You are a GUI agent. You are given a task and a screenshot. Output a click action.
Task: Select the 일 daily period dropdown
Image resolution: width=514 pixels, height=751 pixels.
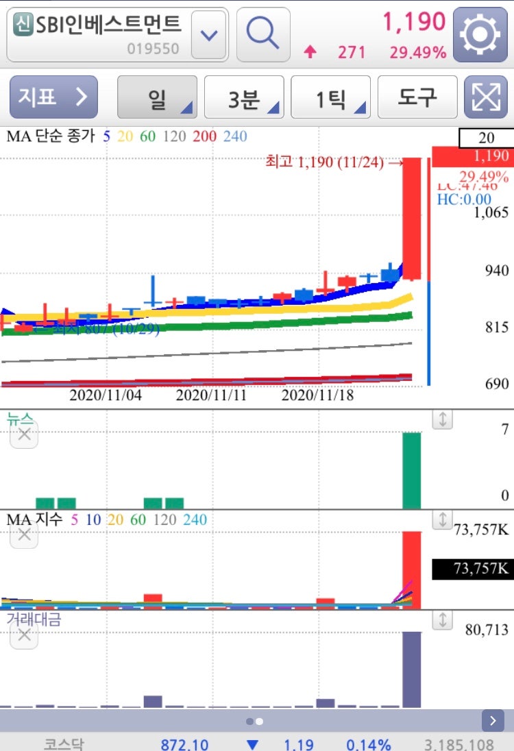click(157, 97)
